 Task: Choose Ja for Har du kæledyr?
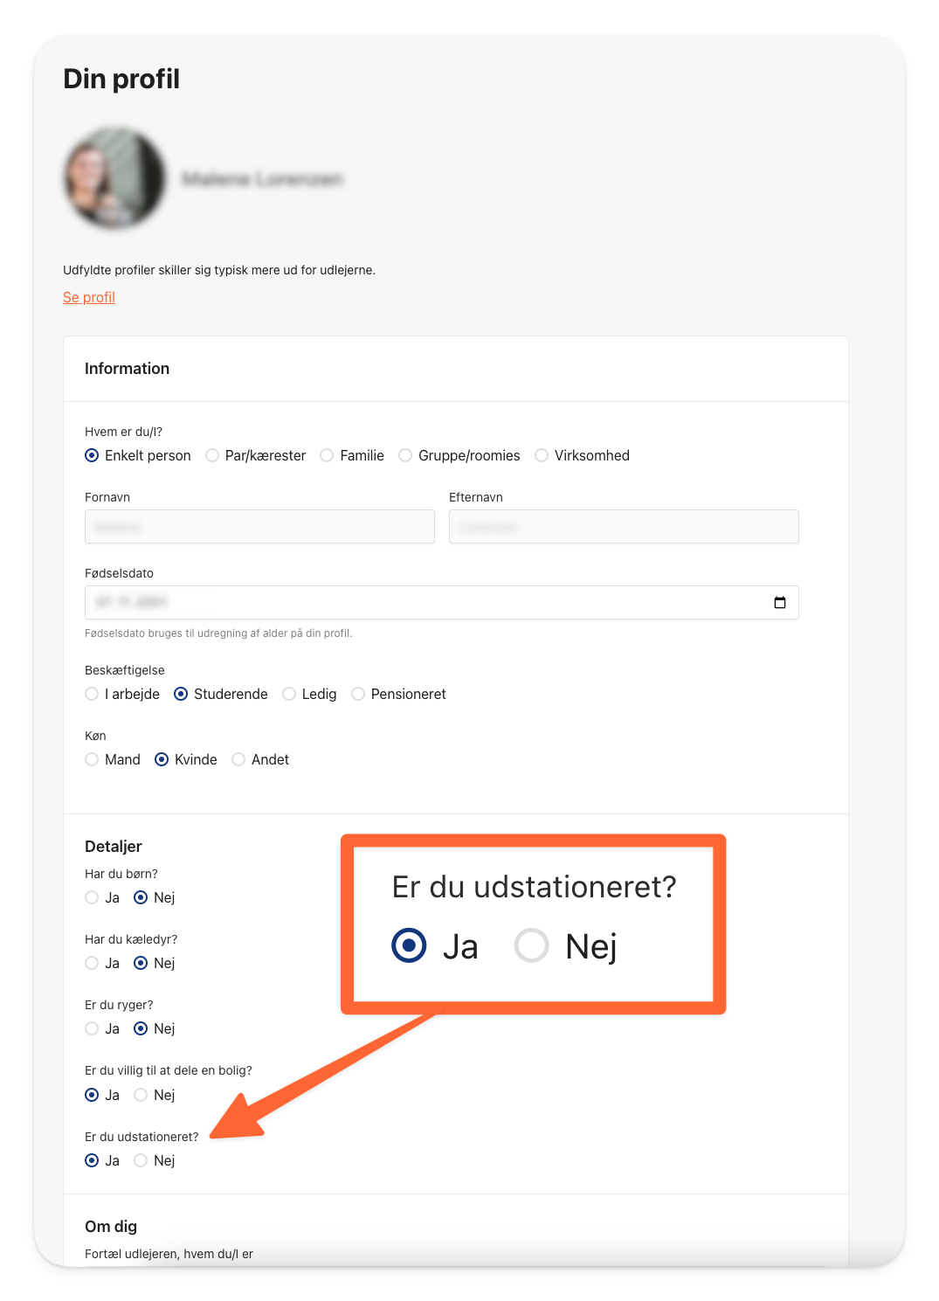92,963
